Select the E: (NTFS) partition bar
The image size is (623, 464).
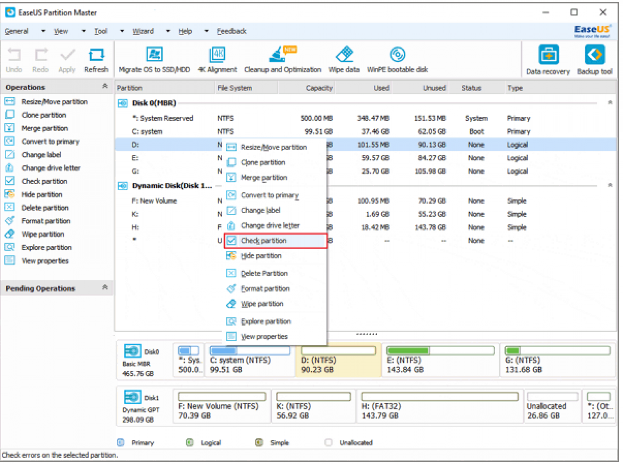click(440, 360)
